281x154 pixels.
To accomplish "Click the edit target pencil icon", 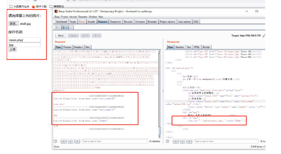I will click(x=264, y=36).
